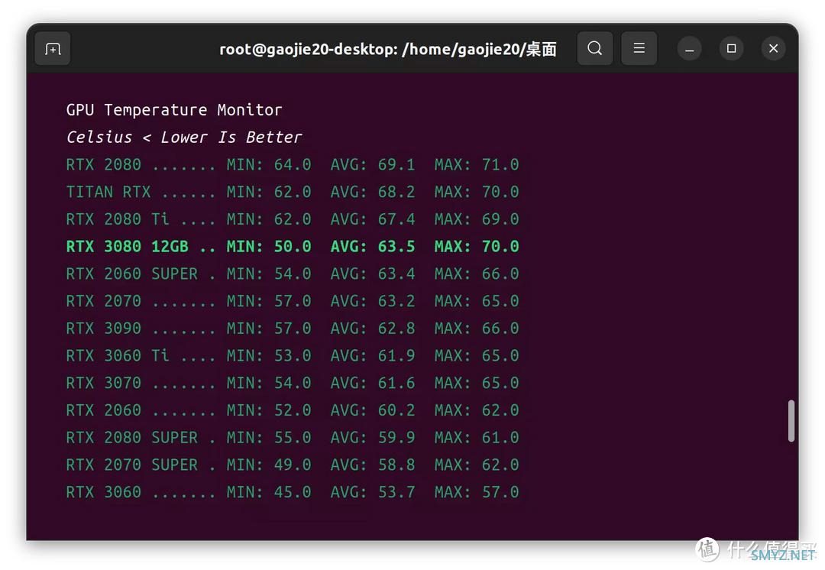Click AVG value 63.5

click(396, 246)
